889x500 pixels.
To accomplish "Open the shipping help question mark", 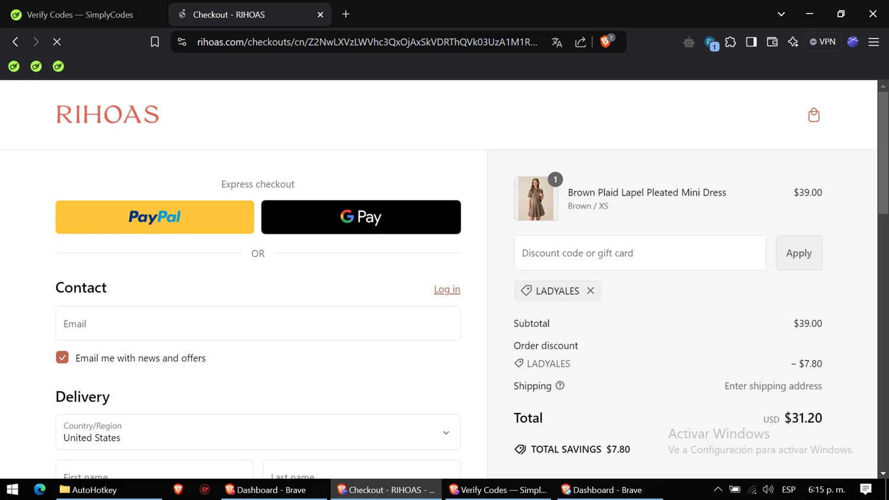I will [x=560, y=386].
